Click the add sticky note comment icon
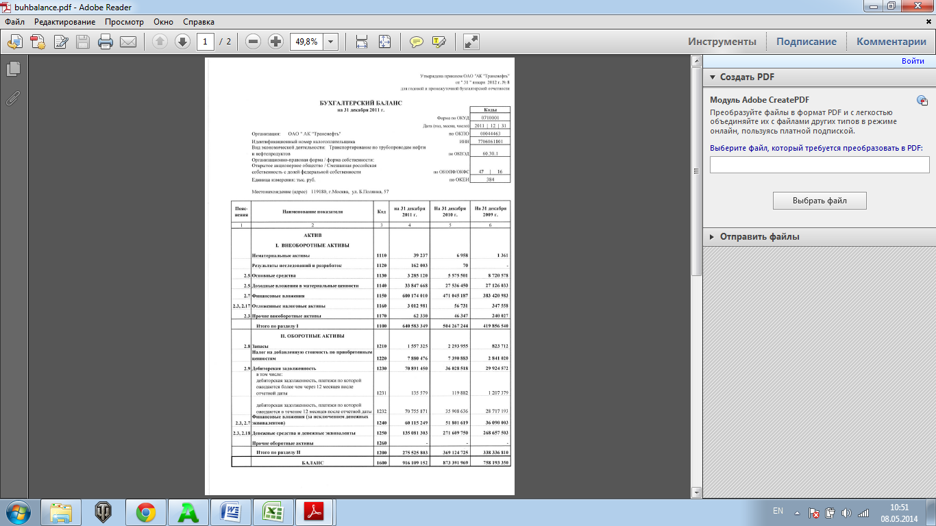The height and width of the screenshot is (526, 936). [x=416, y=42]
